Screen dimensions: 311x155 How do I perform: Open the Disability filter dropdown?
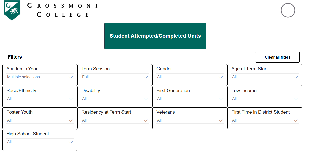[114, 99]
